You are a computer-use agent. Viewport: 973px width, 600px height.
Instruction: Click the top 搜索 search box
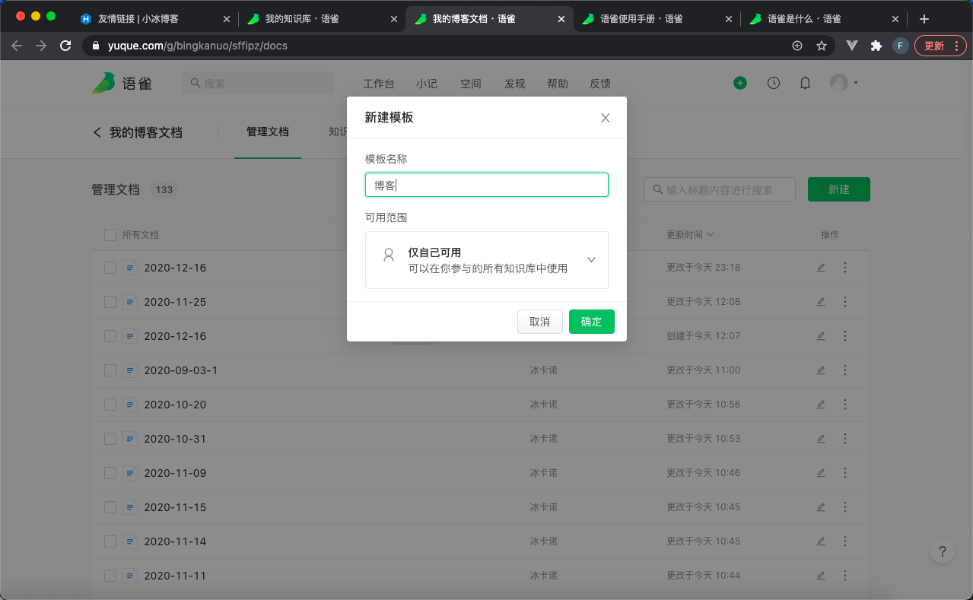pyautogui.click(x=258, y=83)
